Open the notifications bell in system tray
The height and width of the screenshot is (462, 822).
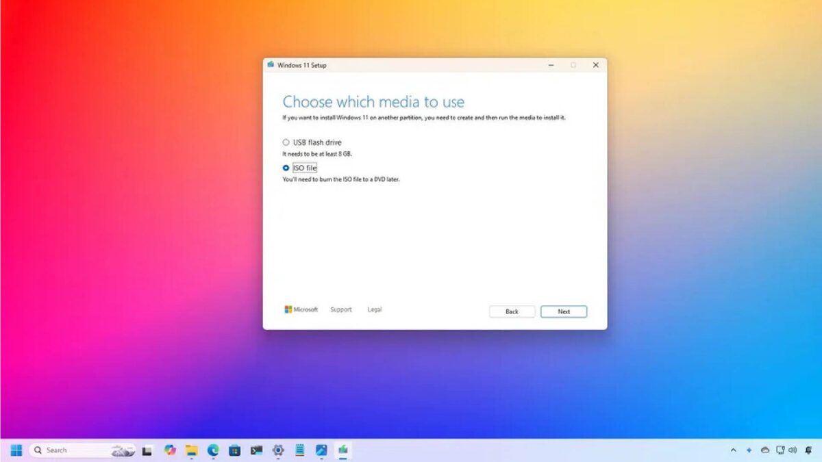(810, 450)
